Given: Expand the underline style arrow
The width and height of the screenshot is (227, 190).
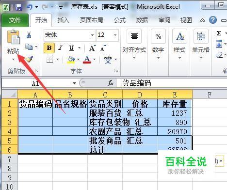Looking at the screenshot, I should coord(79,48).
